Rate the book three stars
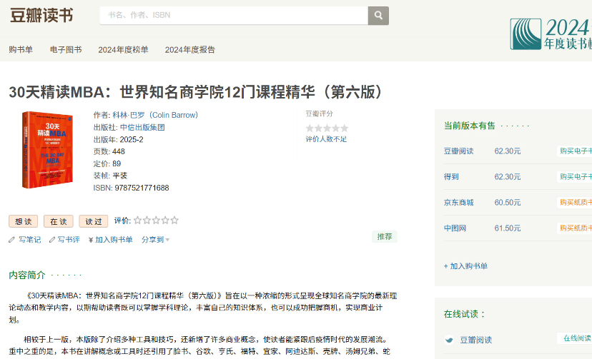Viewport: 592px width, 359px height. [156, 221]
